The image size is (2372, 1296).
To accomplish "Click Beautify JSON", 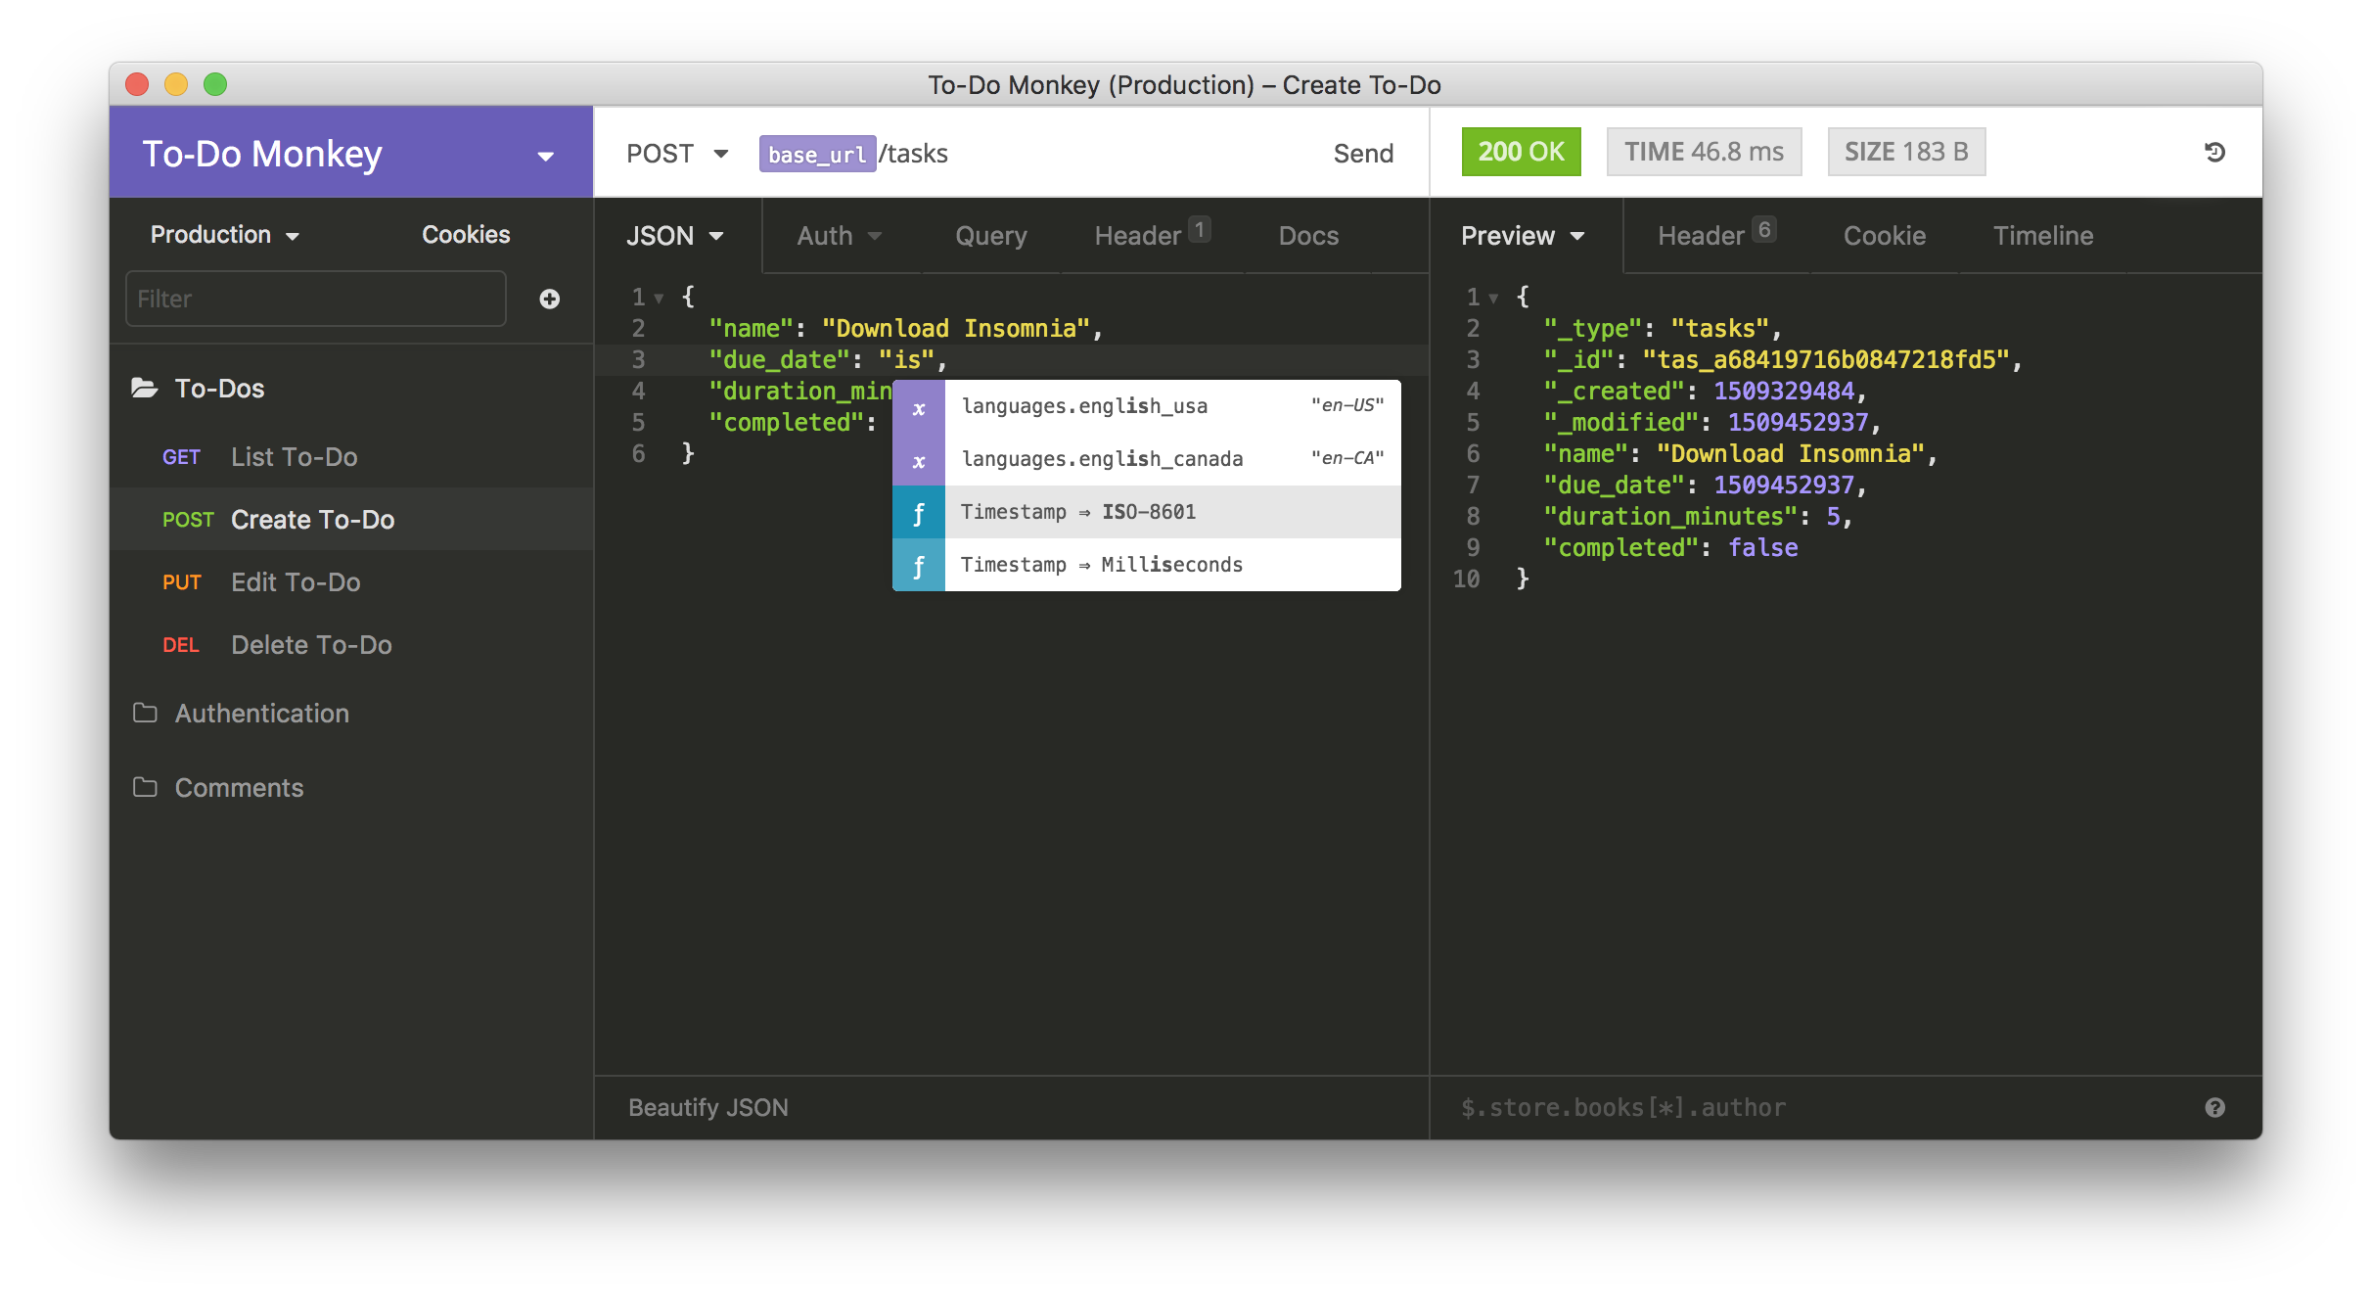I will pyautogui.click(x=707, y=1107).
